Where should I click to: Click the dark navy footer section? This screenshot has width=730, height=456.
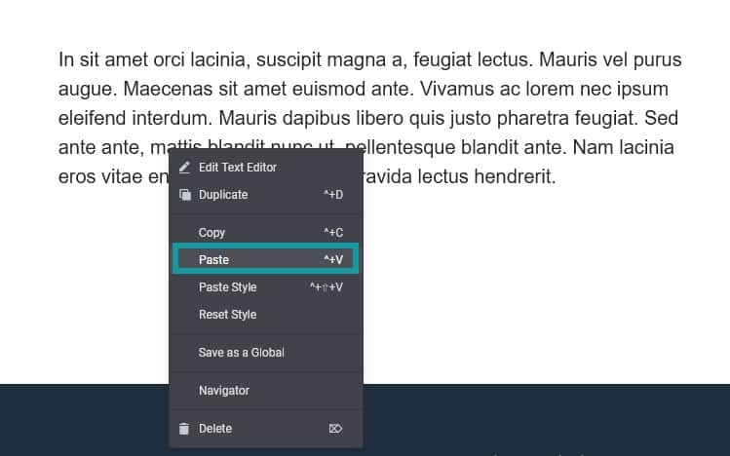click(x=546, y=419)
